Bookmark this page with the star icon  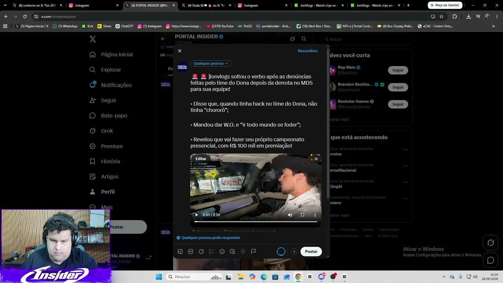[x=441, y=17]
